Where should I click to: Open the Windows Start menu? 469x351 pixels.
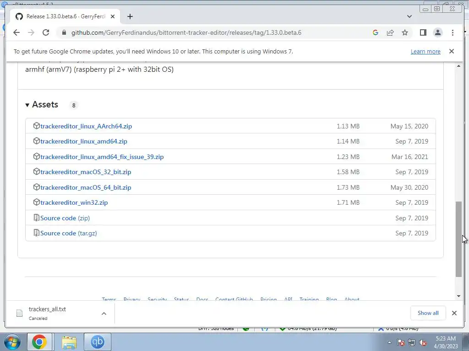pos(12,342)
